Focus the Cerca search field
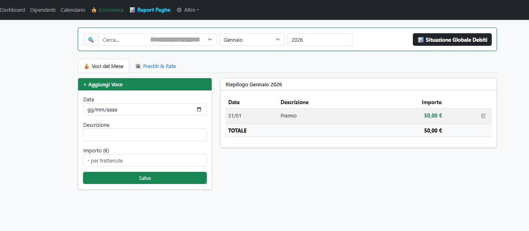This screenshot has height=231, width=529. point(125,40)
